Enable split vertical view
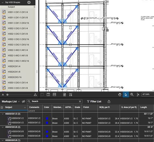154x142 pixels. tap(48, 94)
